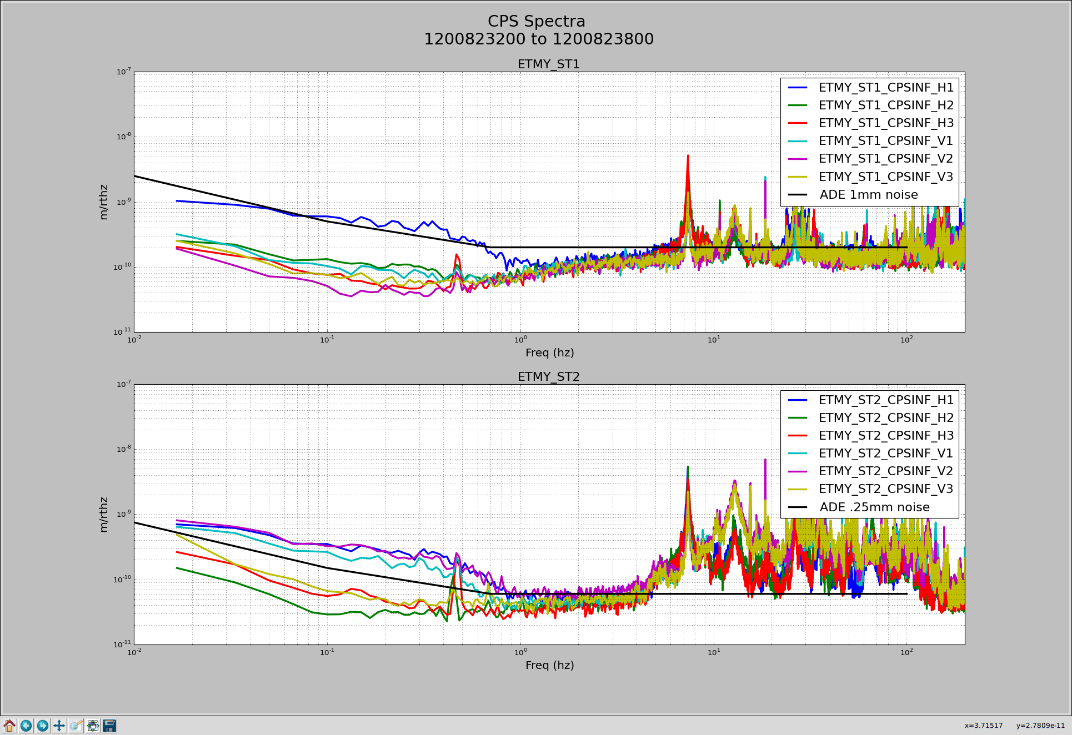Click the blue ETMY_ST1_CPSINF_H1 legend line swatch

[x=798, y=88]
